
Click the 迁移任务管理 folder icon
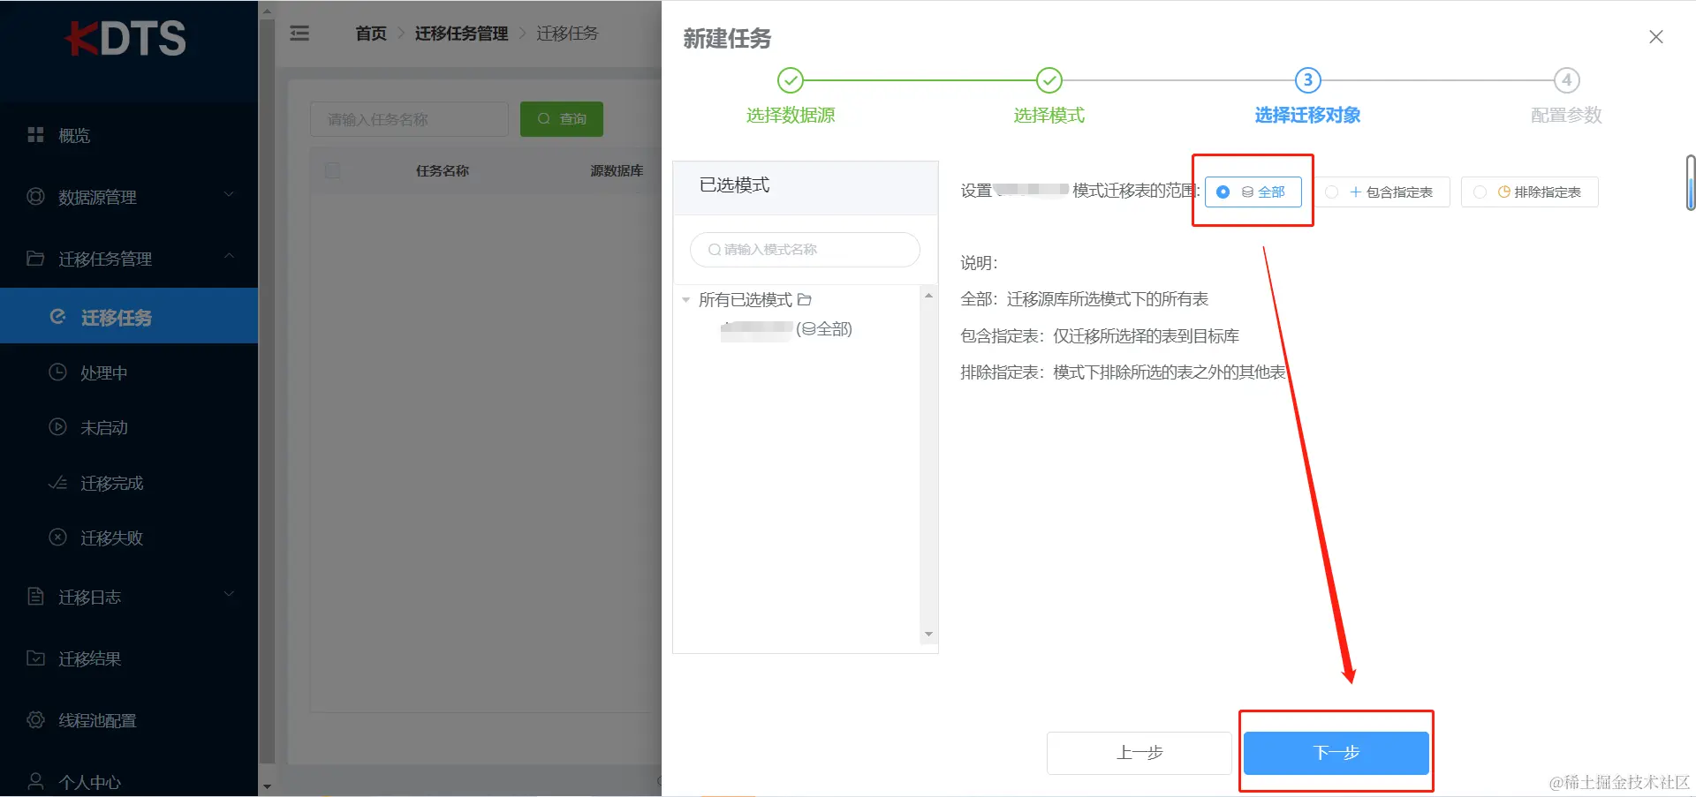(35, 259)
